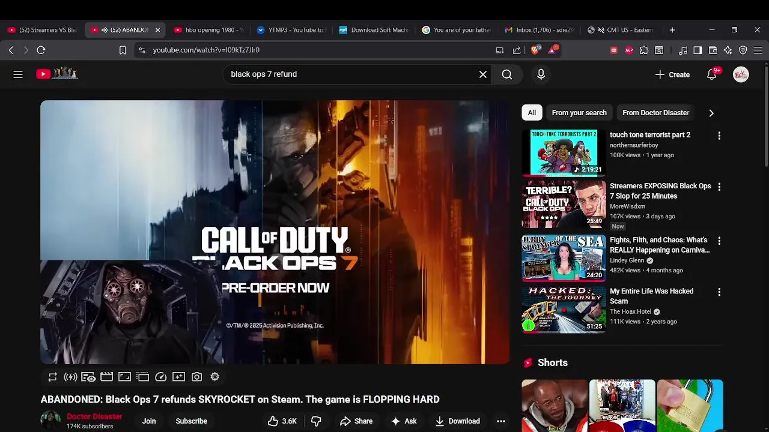Viewport: 769px width, 432px height.
Task: Open Doctor Disaster channel name link
Action: pyautogui.click(x=94, y=416)
